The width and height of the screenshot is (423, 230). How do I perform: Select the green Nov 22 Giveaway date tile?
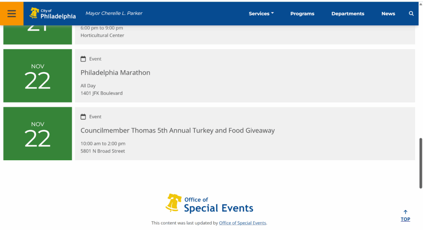click(38, 133)
